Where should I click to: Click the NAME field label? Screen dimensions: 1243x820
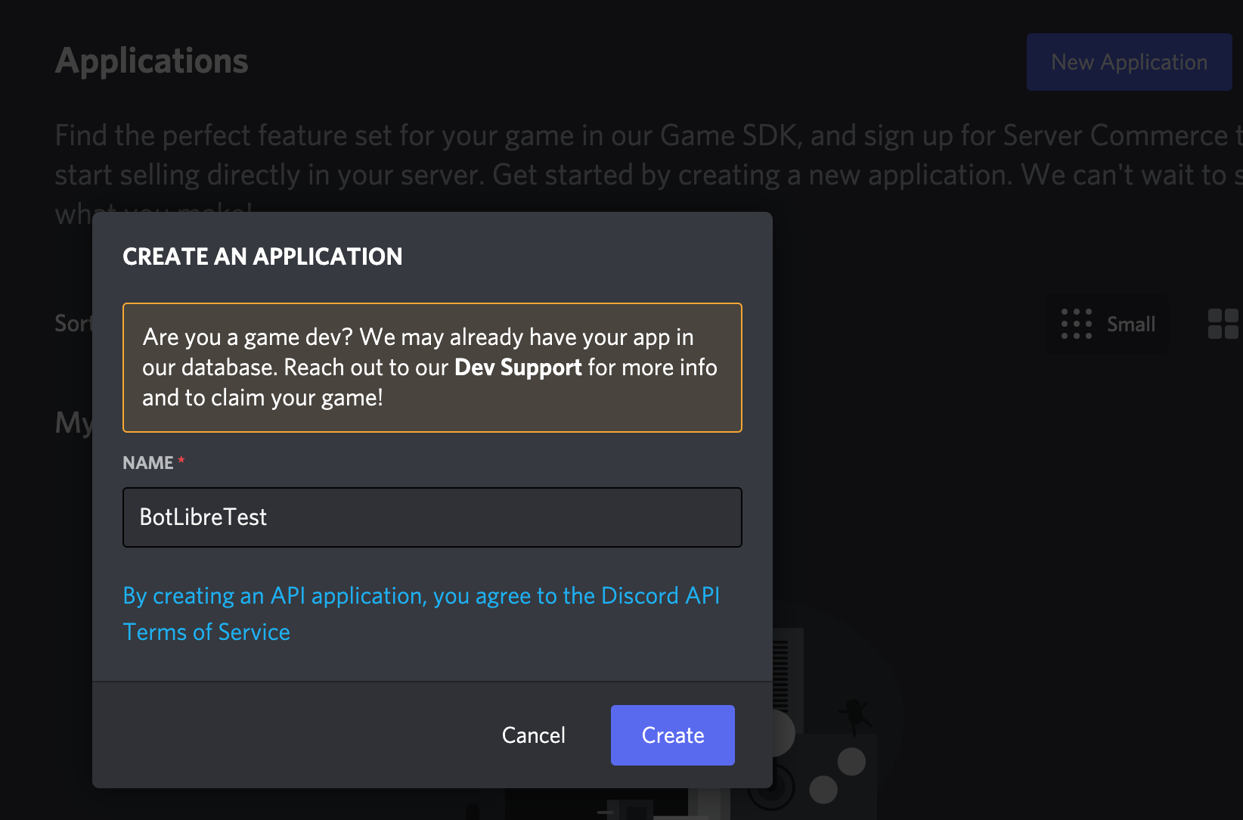[148, 463]
